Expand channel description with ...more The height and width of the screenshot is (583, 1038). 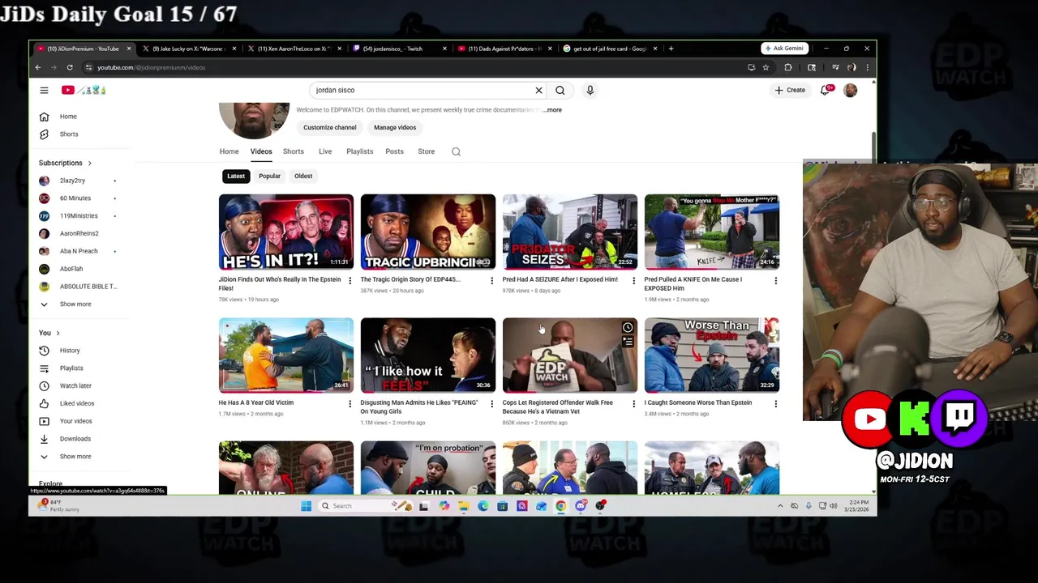pos(553,110)
